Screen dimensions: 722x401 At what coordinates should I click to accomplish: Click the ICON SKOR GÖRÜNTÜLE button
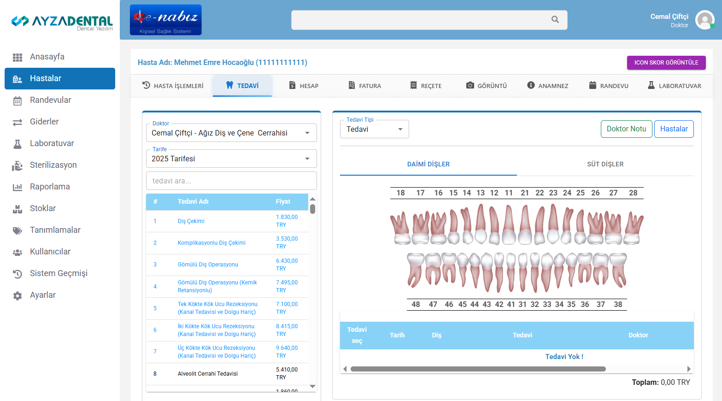pyautogui.click(x=666, y=63)
